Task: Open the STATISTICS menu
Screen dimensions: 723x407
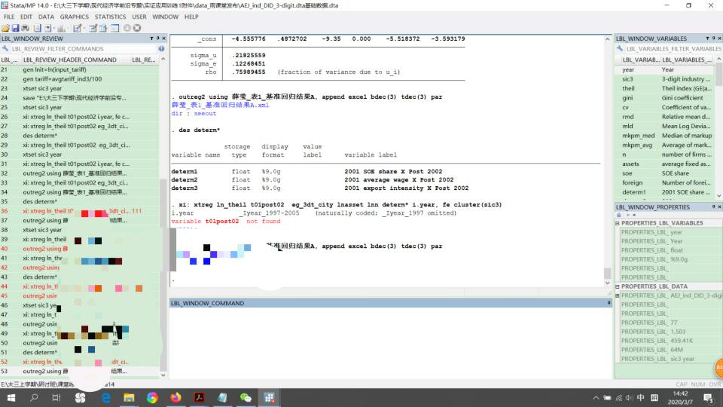Action: point(110,17)
